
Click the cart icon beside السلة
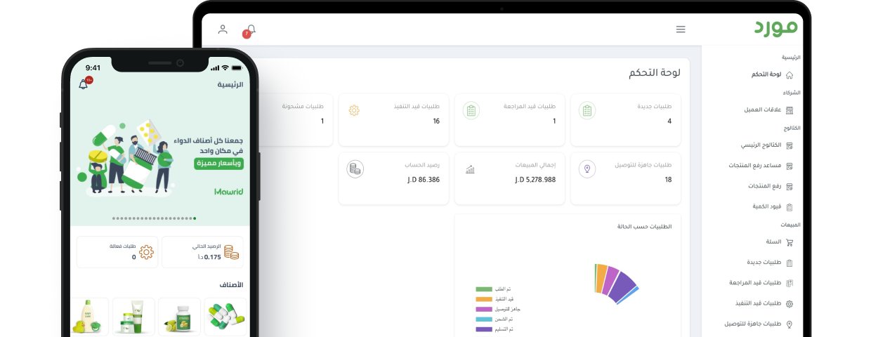coord(789,242)
